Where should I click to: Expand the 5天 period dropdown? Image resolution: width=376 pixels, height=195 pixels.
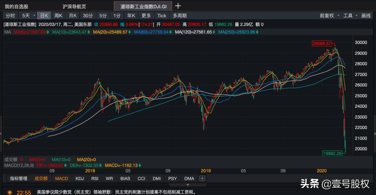(x=34, y=15)
